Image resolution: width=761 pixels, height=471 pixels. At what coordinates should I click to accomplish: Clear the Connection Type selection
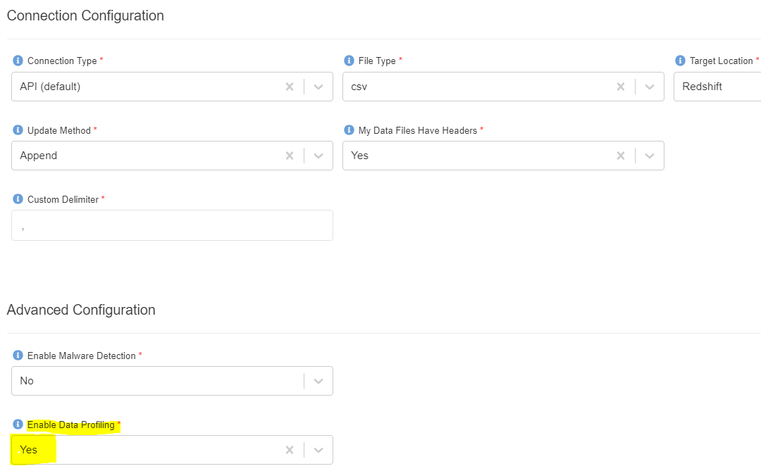[290, 87]
